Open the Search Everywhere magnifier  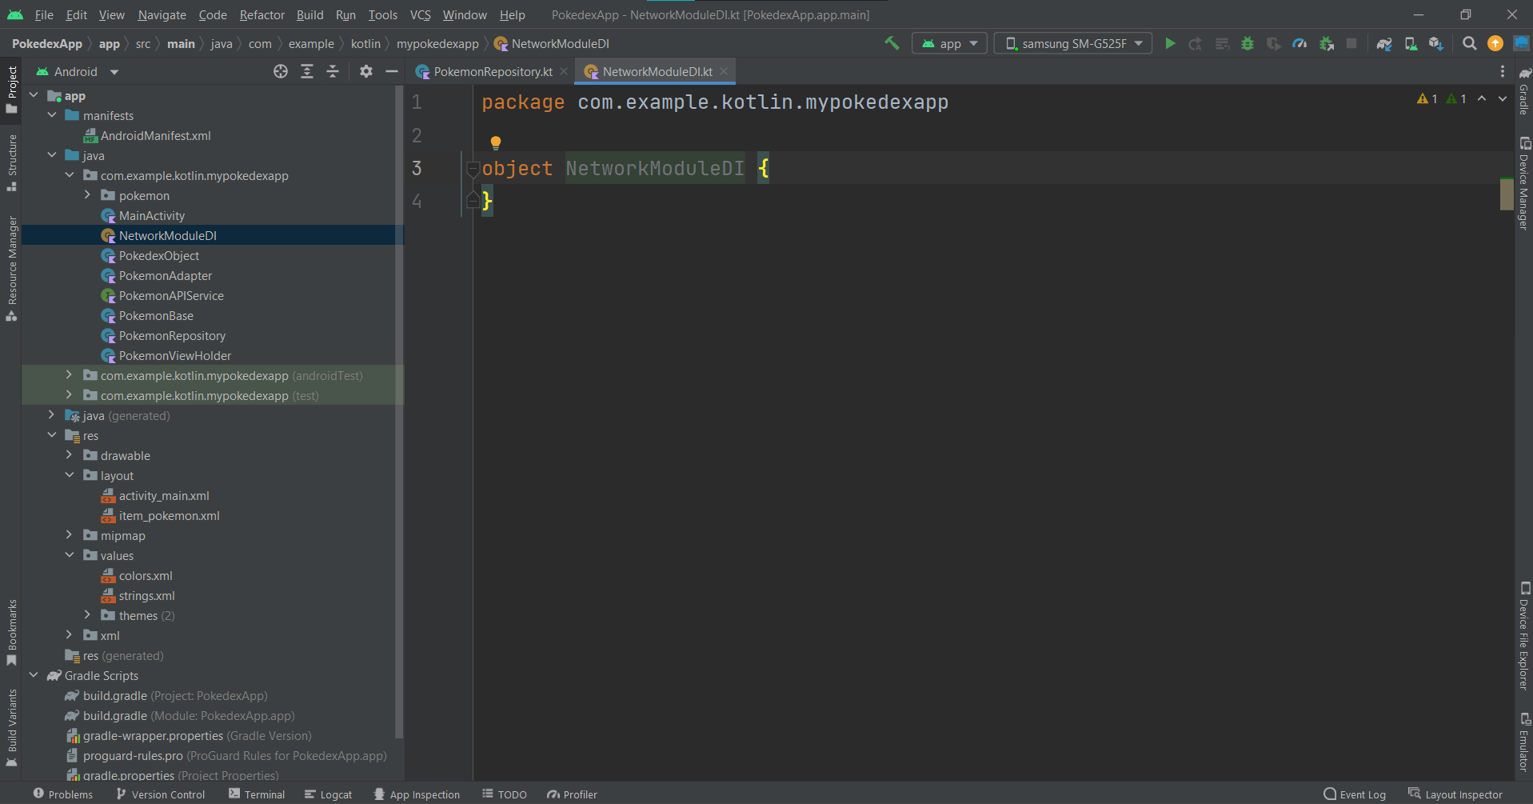pos(1469,44)
